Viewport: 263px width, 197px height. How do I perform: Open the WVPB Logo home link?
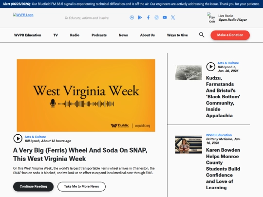(23, 15)
